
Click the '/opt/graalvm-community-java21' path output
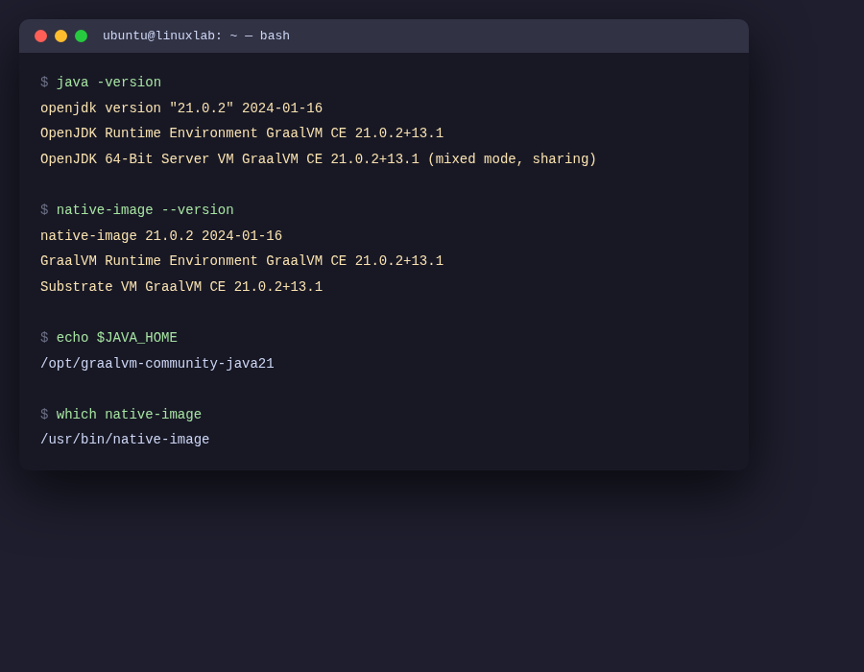coord(157,364)
